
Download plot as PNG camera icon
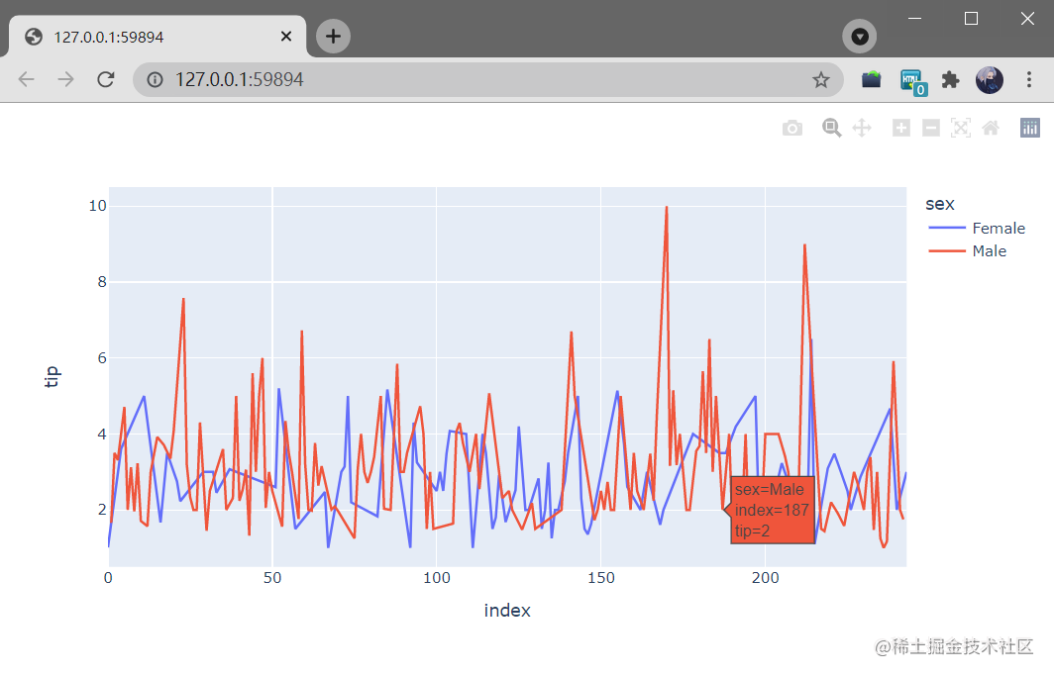pyautogui.click(x=792, y=128)
